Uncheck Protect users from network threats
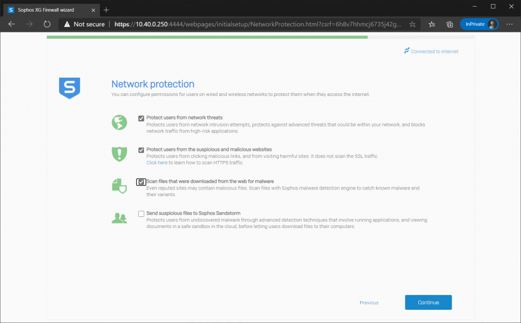The image size is (521, 323). [141, 118]
